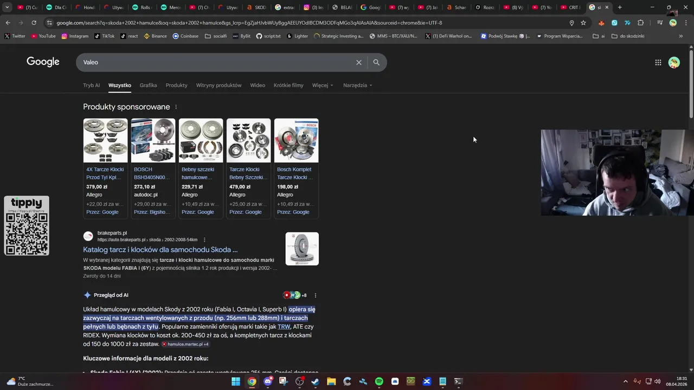The image size is (694, 390).
Task: Open the ByBit bookmark
Action: tap(242, 36)
